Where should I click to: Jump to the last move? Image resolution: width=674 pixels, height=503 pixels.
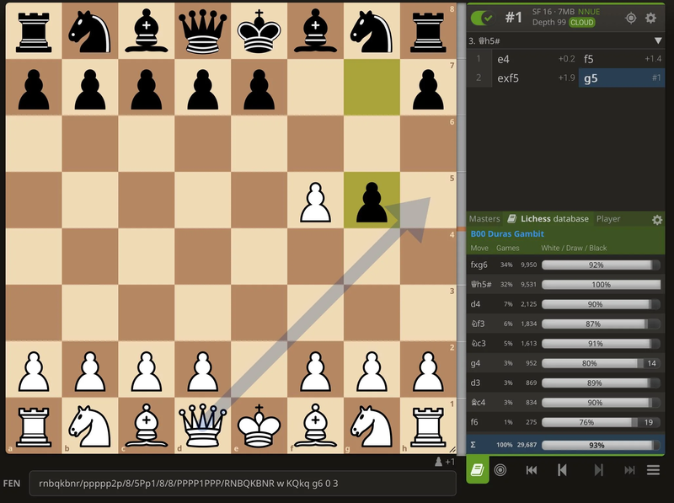pos(629,469)
